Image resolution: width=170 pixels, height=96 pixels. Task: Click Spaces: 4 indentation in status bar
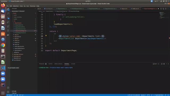pyautogui.click(x=143, y=95)
